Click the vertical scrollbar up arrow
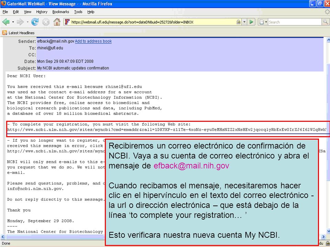The height and width of the screenshot is (247, 330). click(x=328, y=40)
